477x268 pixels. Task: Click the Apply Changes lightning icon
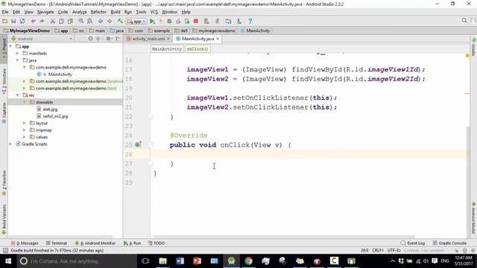(x=161, y=21)
